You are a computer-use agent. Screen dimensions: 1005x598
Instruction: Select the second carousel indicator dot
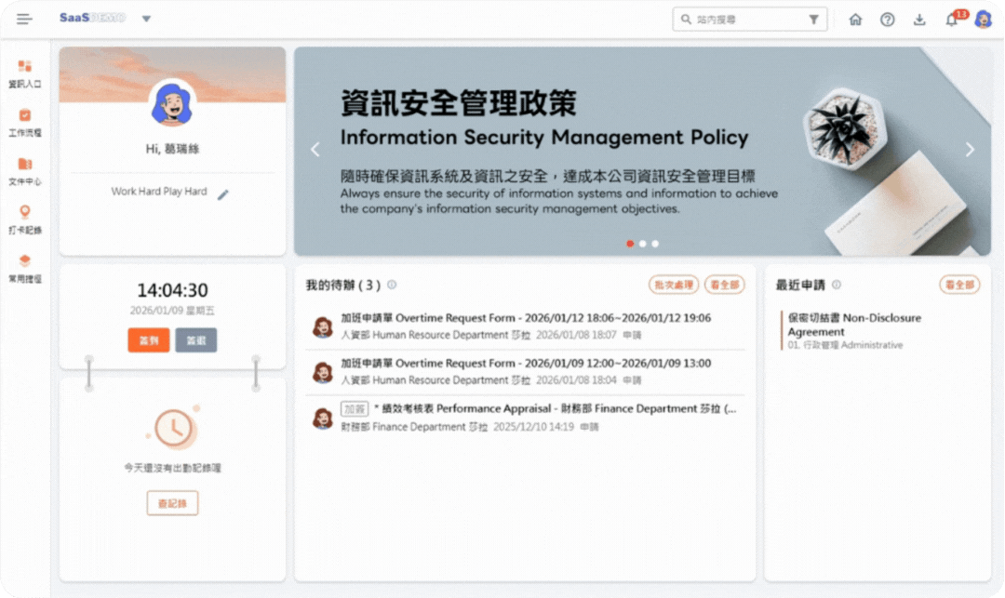pos(643,243)
